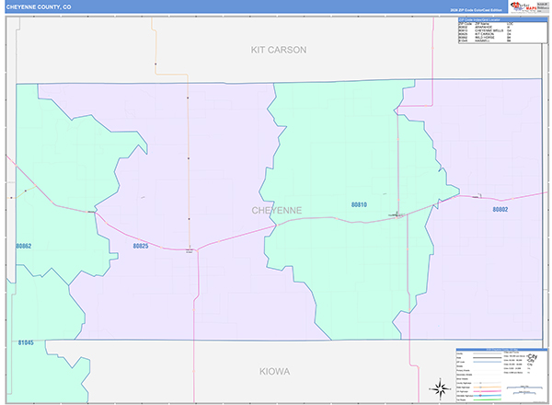Select ZIP code label 80810

pyautogui.click(x=359, y=204)
